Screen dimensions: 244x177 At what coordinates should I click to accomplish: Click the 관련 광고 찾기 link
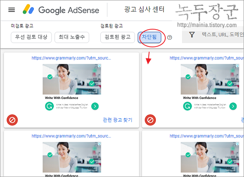point(118,120)
